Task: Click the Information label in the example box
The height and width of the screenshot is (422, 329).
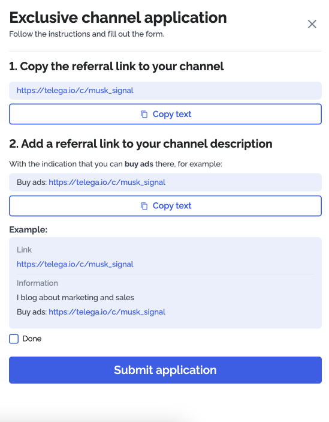Action: [x=37, y=283]
